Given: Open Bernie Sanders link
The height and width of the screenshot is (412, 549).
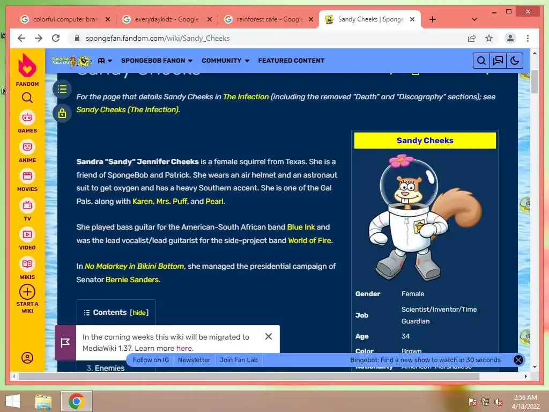Looking at the screenshot, I should point(132,279).
